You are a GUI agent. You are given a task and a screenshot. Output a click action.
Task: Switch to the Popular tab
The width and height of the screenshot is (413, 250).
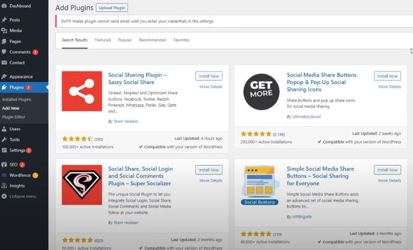pyautogui.click(x=125, y=40)
